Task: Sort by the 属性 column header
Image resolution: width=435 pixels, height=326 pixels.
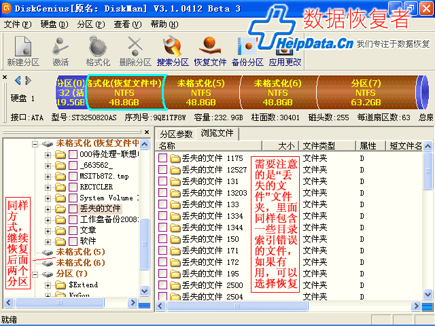Action: coord(370,146)
